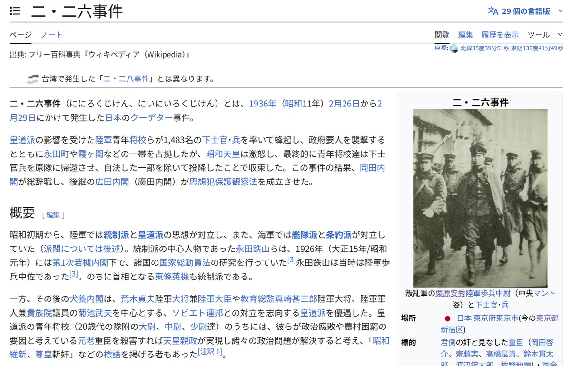Open the 菊池武夫 link
The image size is (571, 366).
pyautogui.click(x=95, y=313)
